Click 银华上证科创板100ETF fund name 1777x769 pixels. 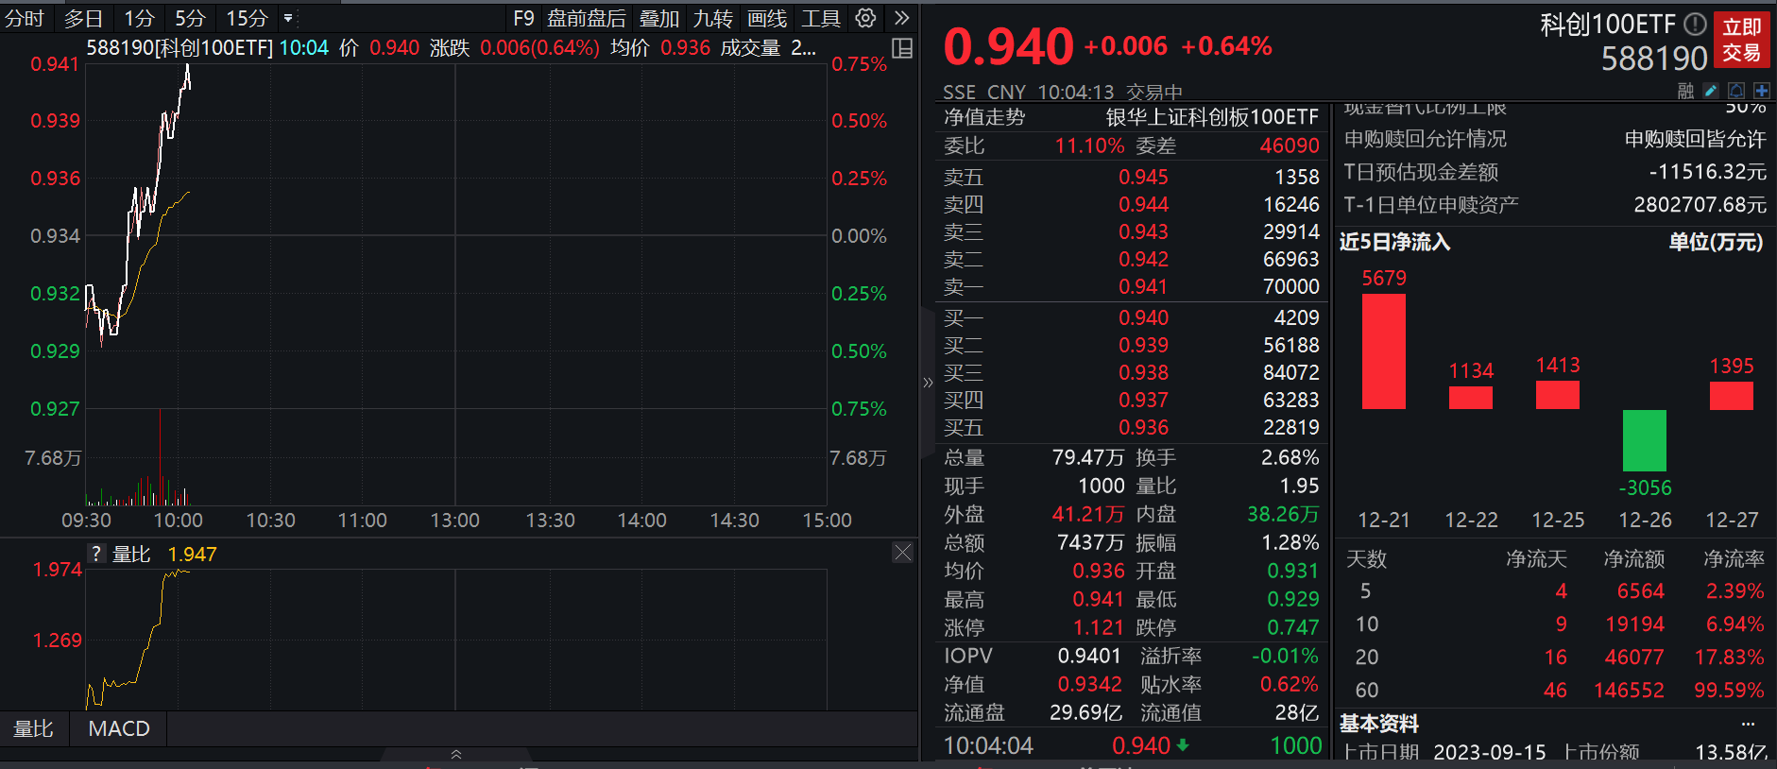[x=1212, y=117]
